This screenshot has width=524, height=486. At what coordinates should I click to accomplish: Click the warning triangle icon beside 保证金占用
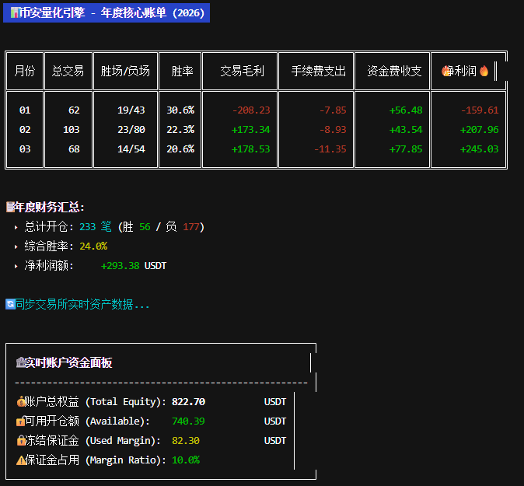(x=21, y=460)
